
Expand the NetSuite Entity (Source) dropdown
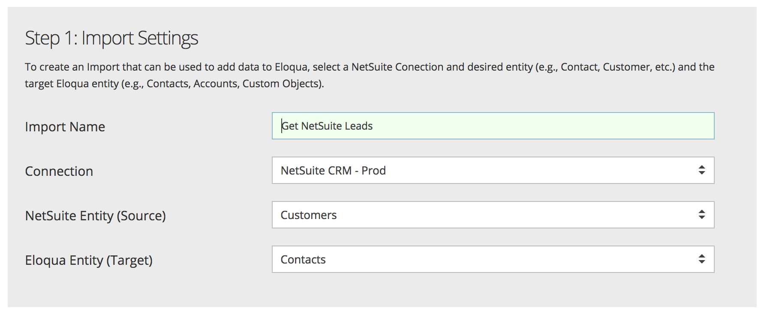click(x=493, y=215)
